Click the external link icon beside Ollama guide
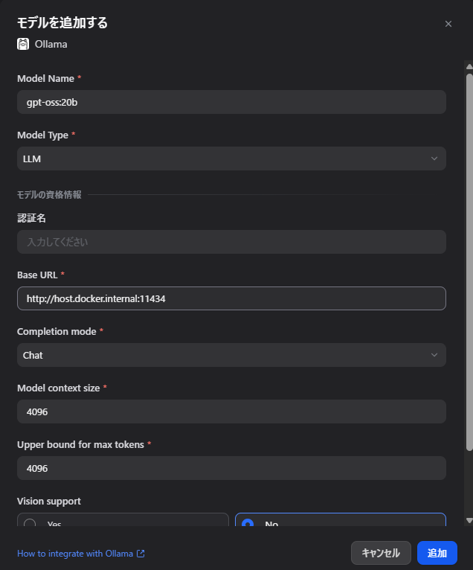Viewport: 473px width, 570px height. coord(141,554)
